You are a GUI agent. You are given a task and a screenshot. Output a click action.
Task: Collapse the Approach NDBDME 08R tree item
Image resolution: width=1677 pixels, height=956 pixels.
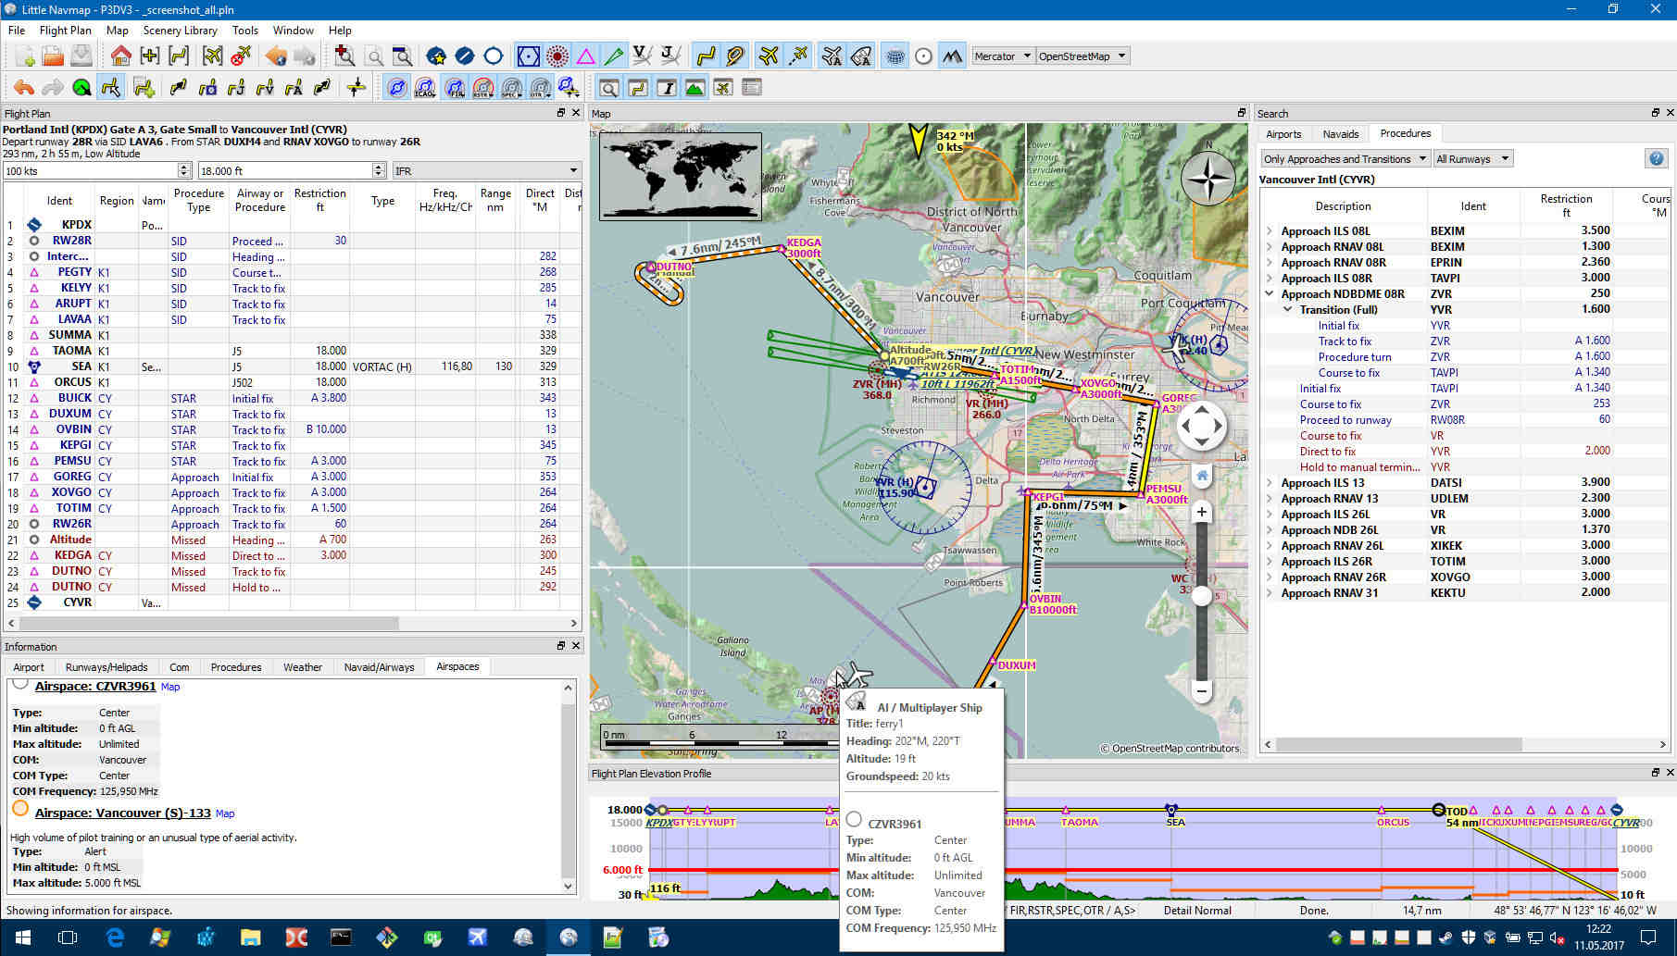[x=1270, y=294]
